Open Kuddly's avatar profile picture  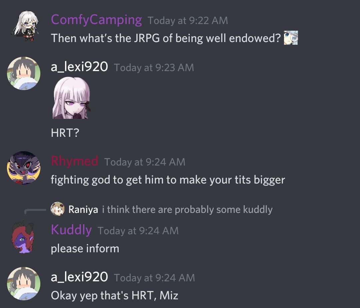tap(23, 237)
